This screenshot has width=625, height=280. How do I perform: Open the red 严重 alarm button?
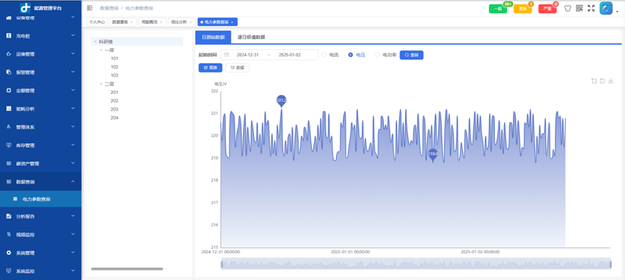(548, 9)
